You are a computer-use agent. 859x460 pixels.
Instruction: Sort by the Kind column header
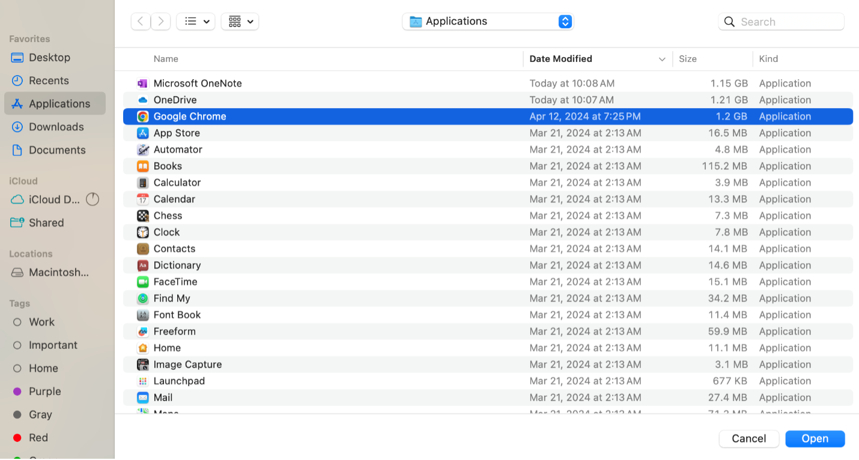pyautogui.click(x=768, y=59)
